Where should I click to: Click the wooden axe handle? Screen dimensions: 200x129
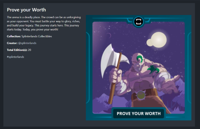[x=115, y=79]
